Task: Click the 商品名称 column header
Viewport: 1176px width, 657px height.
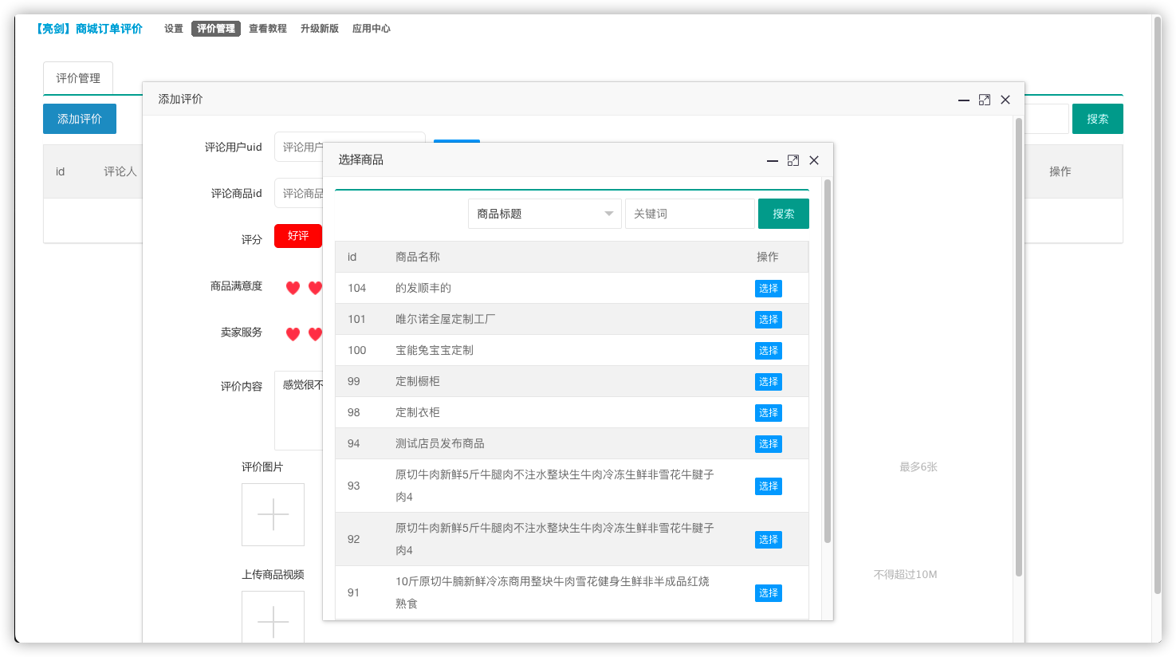Action: [x=418, y=257]
